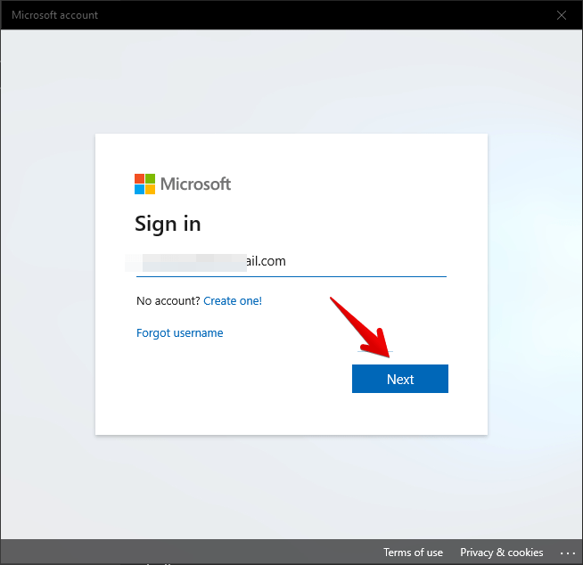Open the three-dot more options menu
Screen dimensions: 583x565
click(x=567, y=553)
